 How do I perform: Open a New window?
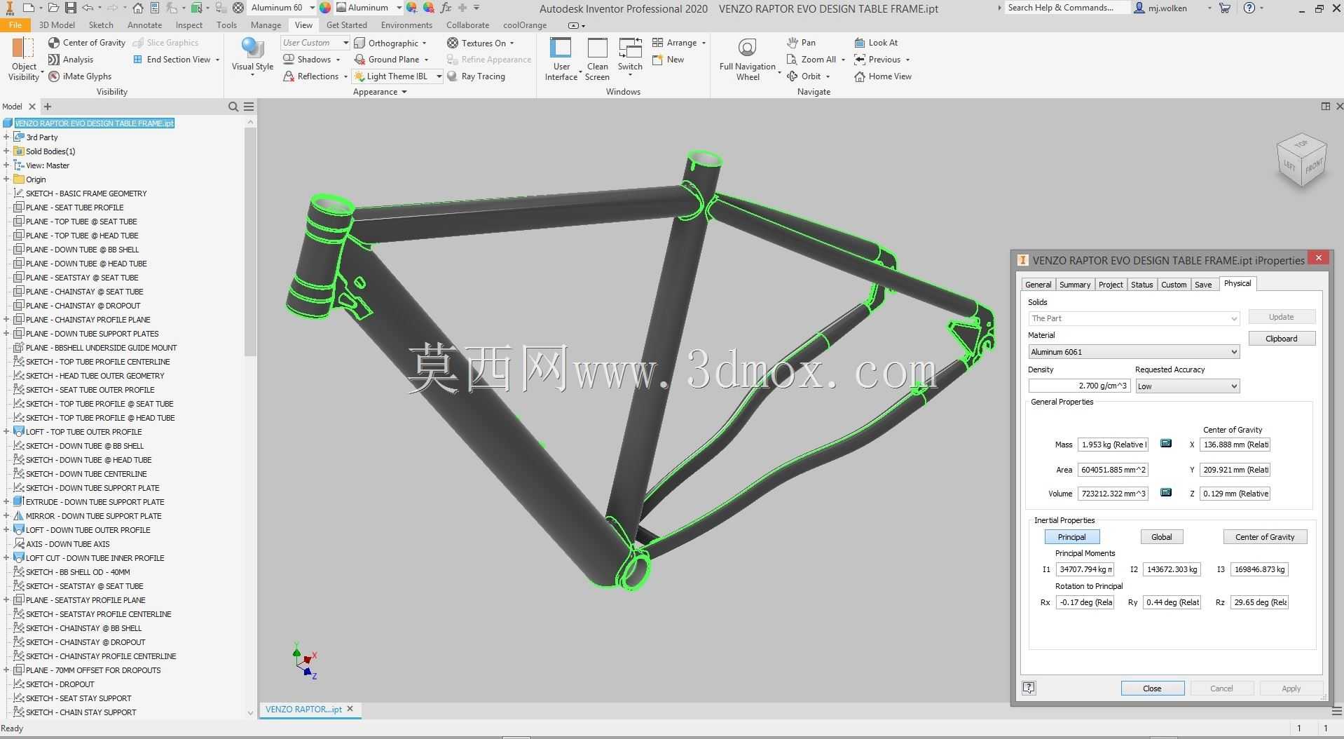pyautogui.click(x=668, y=60)
